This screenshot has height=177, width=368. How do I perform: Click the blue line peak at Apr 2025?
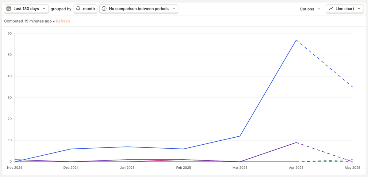coord(296,40)
